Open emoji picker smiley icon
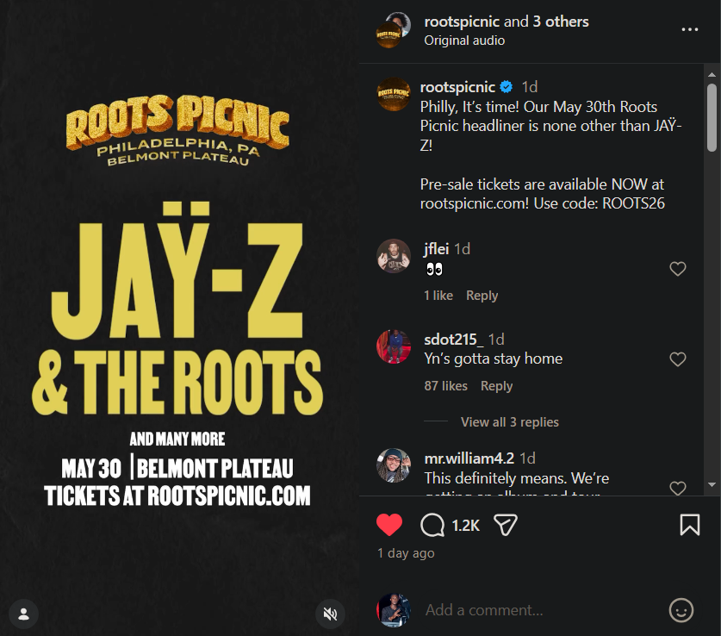This screenshot has height=636, width=721. tap(681, 610)
